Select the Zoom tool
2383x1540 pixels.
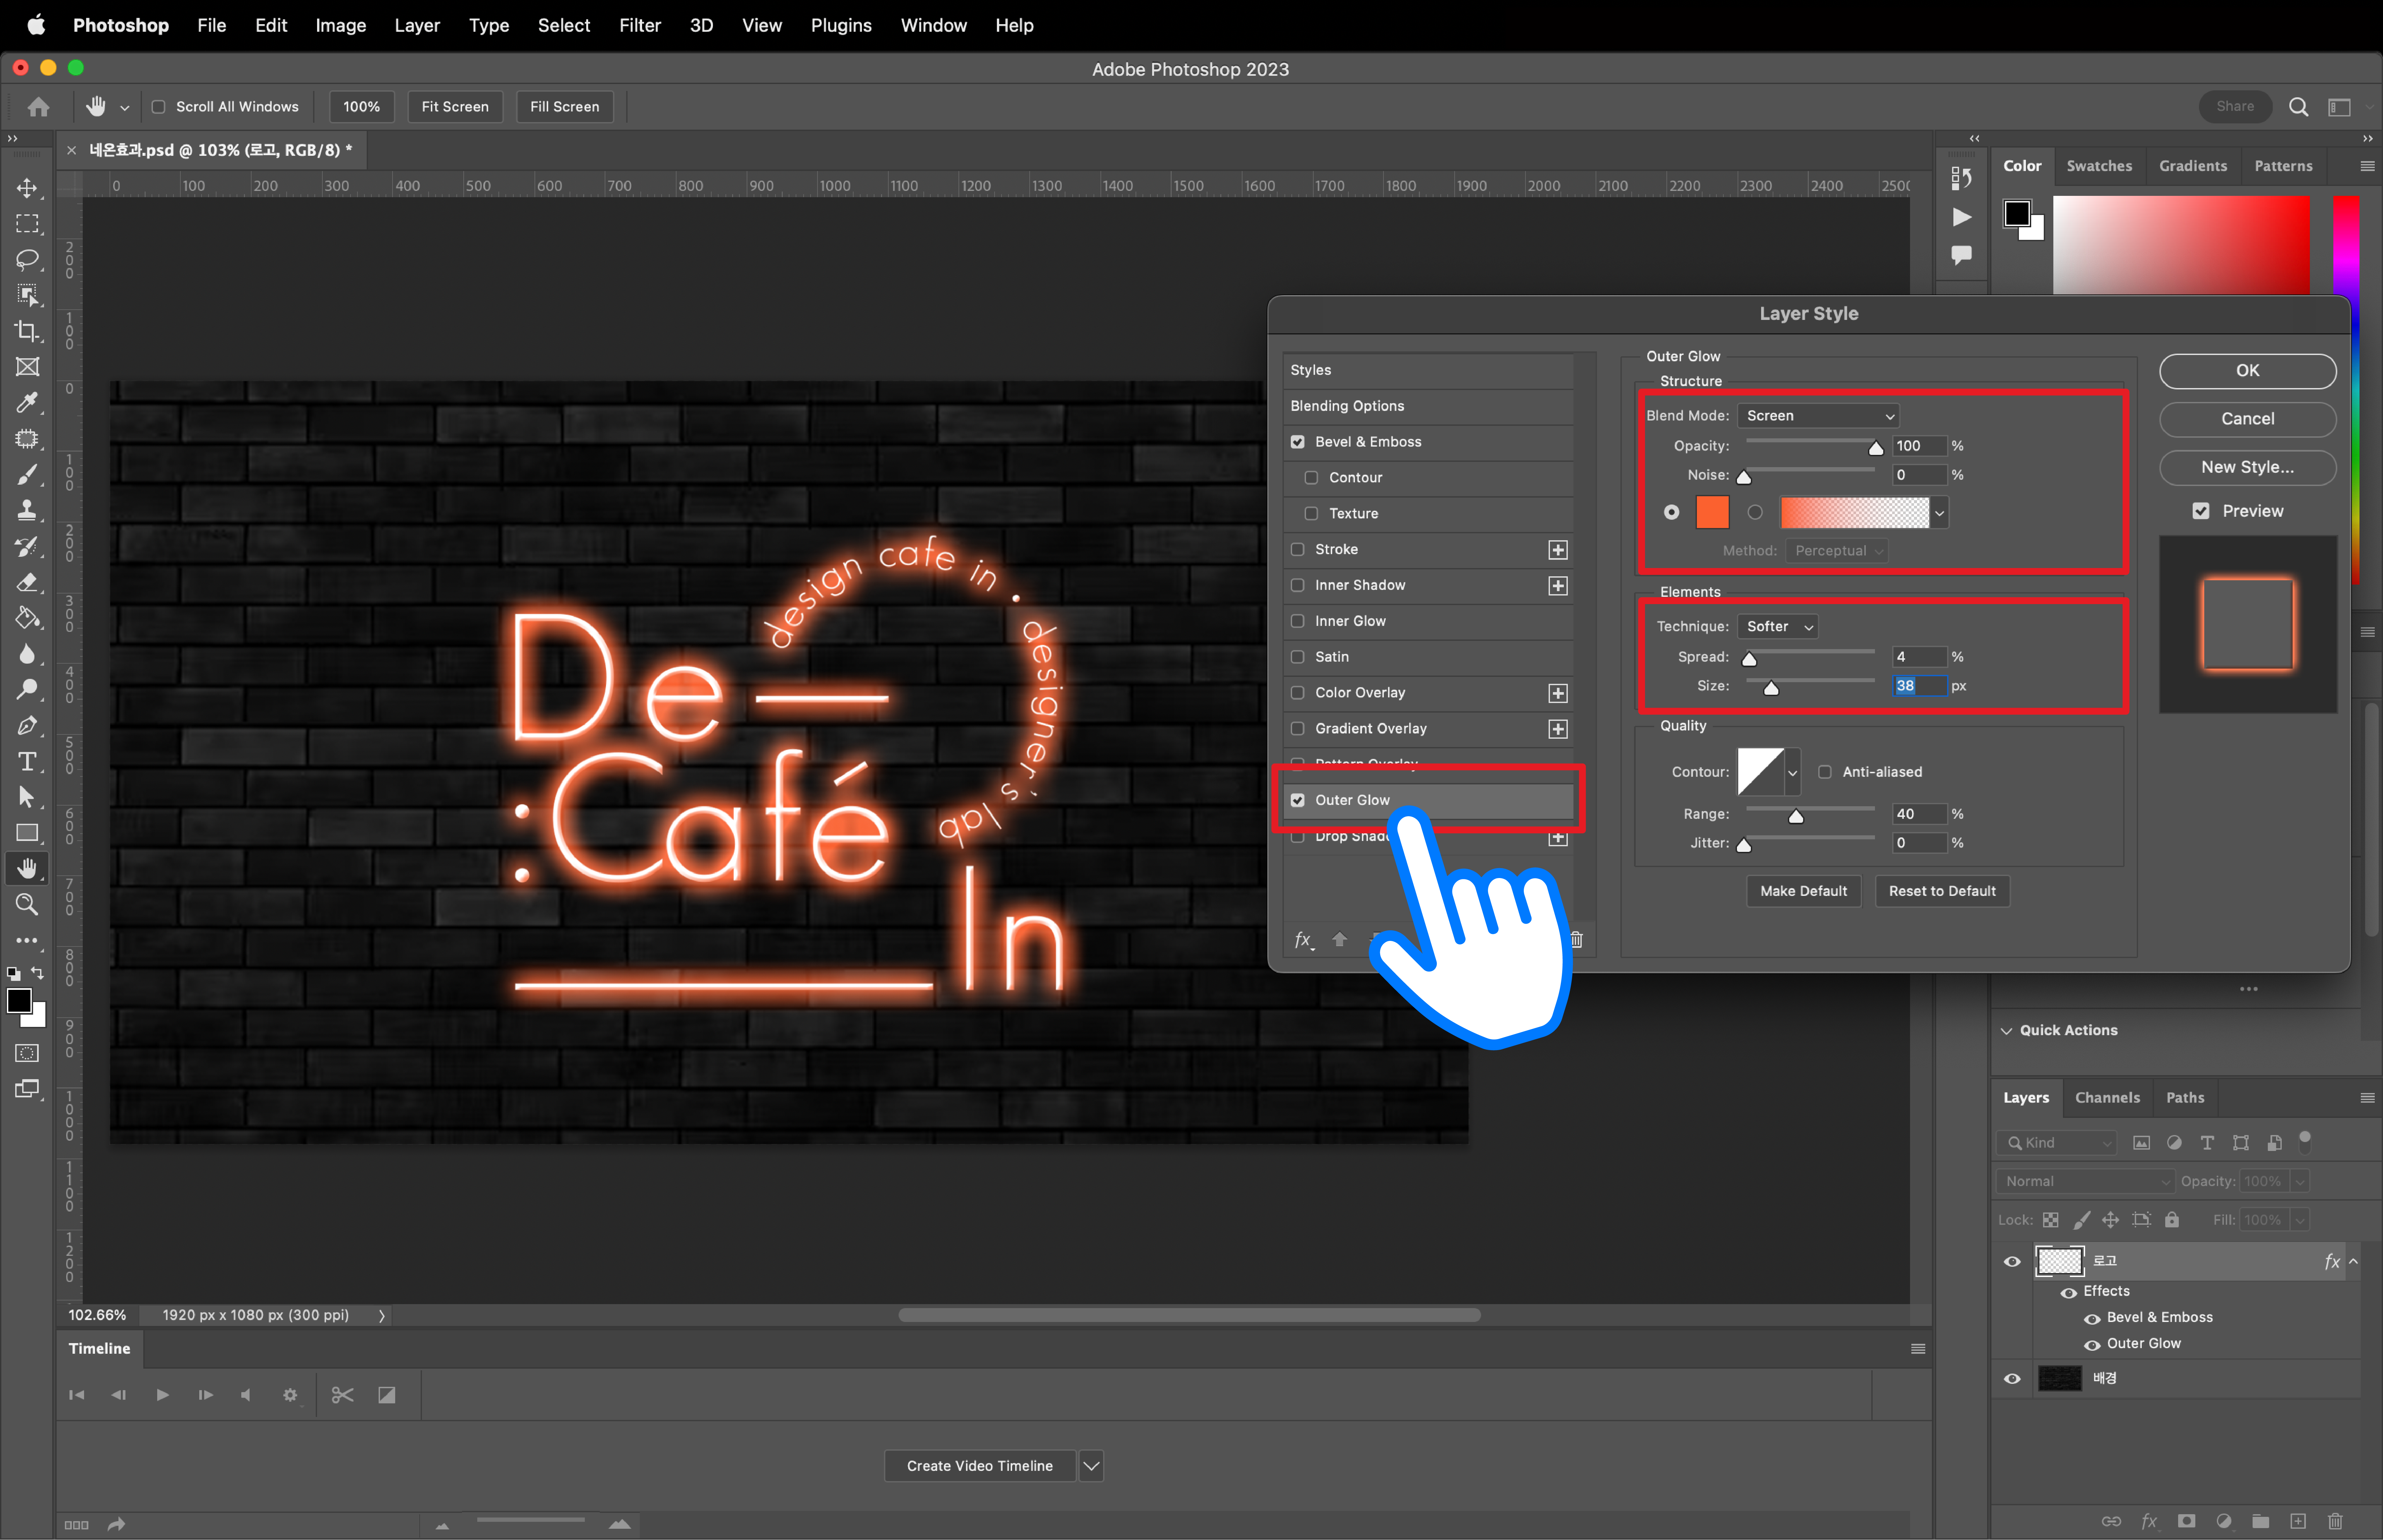click(x=27, y=905)
